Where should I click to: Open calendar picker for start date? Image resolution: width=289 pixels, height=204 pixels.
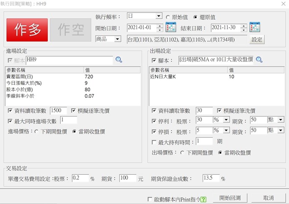(170, 28)
